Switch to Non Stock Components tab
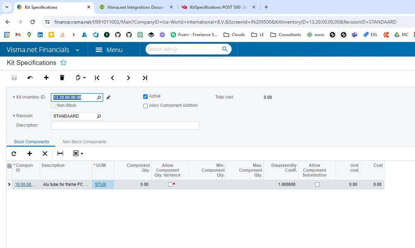Viewport: 415px width, 248px height. 84,142
